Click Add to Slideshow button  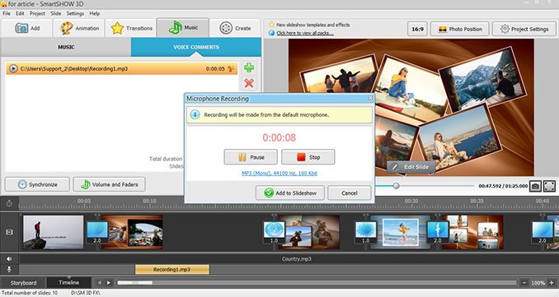290,193
